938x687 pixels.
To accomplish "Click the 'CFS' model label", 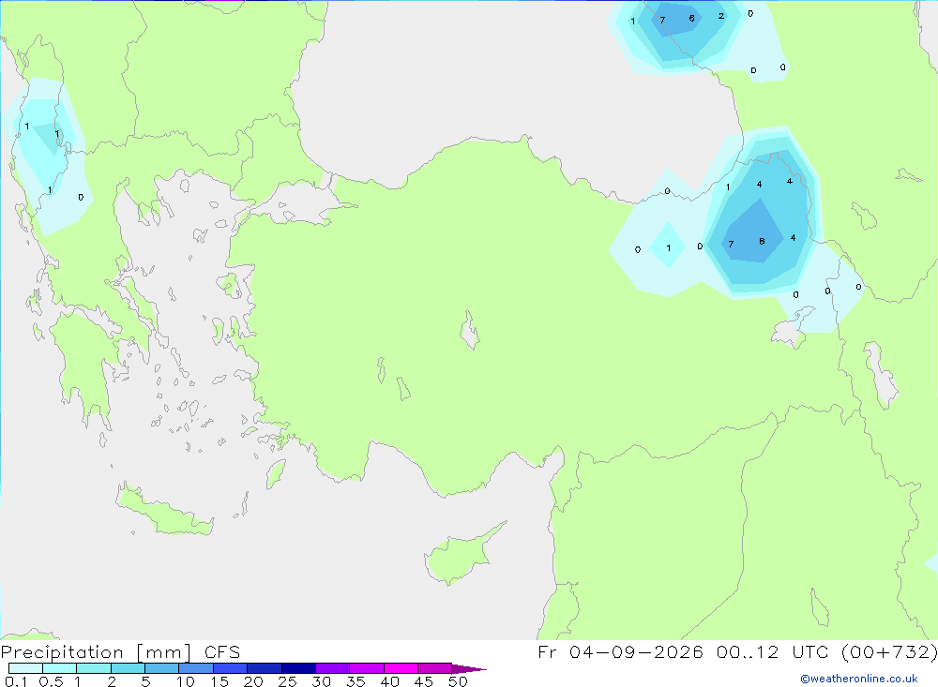I will (222, 652).
